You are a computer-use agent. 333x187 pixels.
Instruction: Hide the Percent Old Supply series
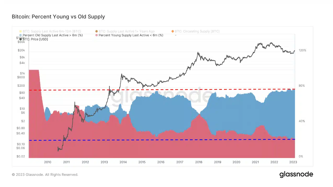pos(53,35)
